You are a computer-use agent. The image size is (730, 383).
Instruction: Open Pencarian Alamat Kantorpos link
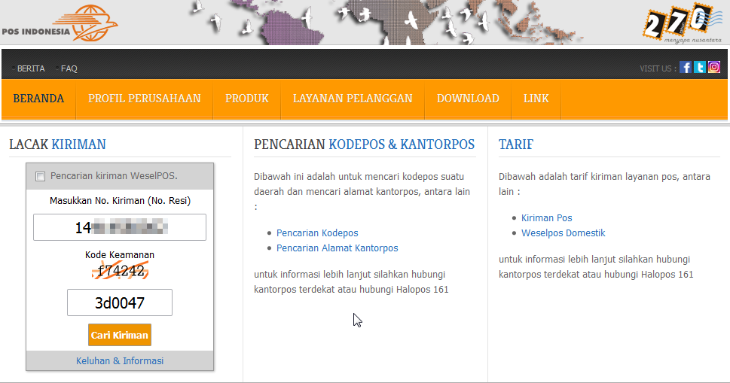[337, 248]
